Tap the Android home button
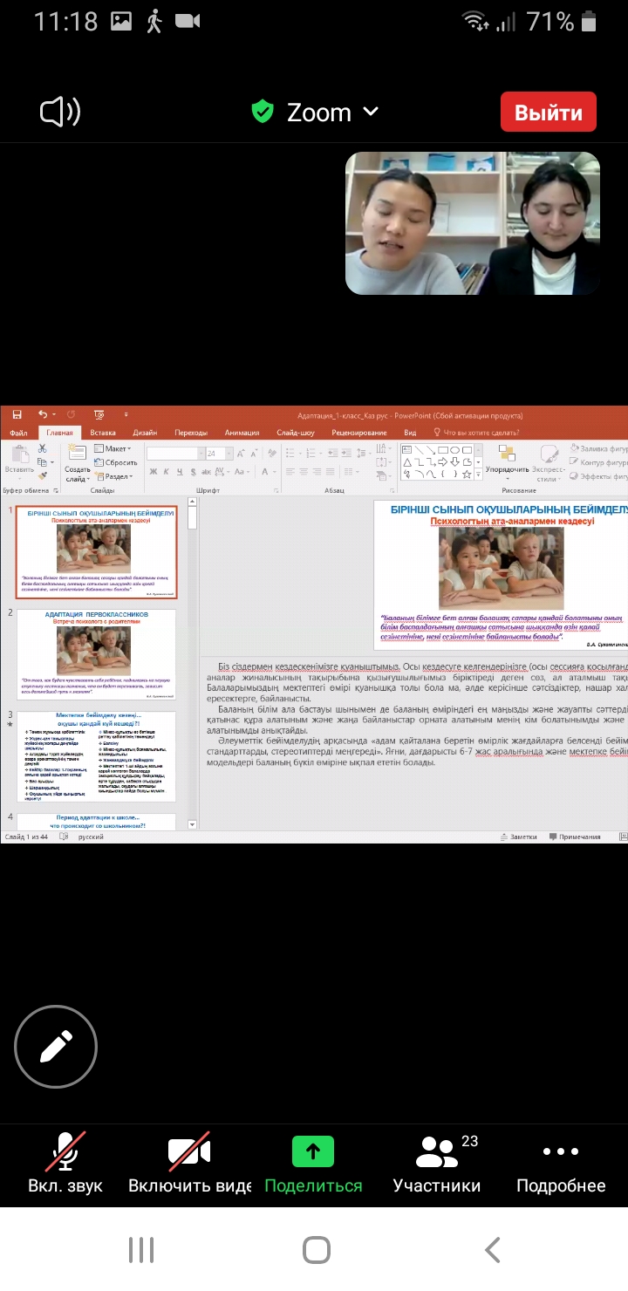This screenshot has width=628, height=1291. pyautogui.click(x=316, y=1250)
